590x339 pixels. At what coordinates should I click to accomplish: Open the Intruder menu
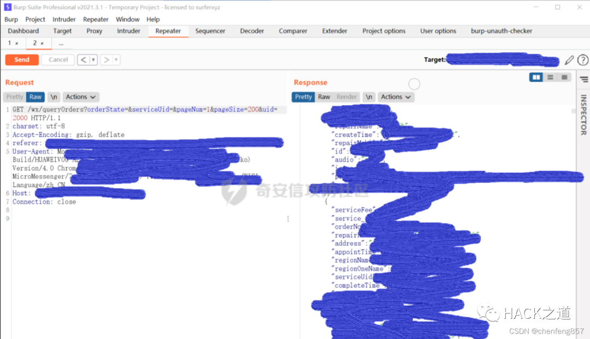(x=64, y=20)
